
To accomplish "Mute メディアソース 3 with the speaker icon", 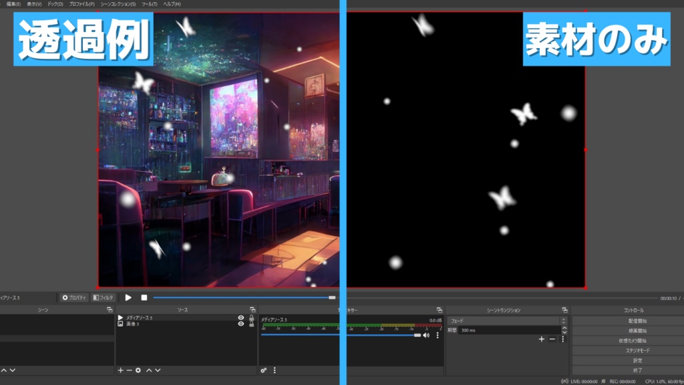I will pyautogui.click(x=426, y=336).
